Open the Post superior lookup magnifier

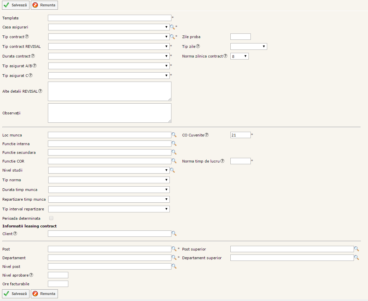pyautogui.click(x=356, y=249)
